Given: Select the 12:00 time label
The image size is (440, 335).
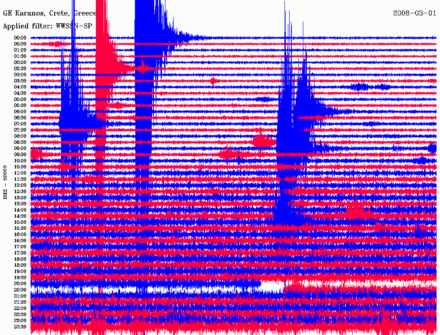Looking at the screenshot, I should (x=20, y=186).
